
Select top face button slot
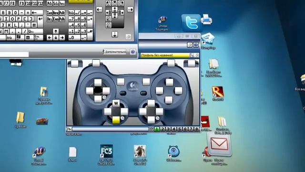[170, 82]
